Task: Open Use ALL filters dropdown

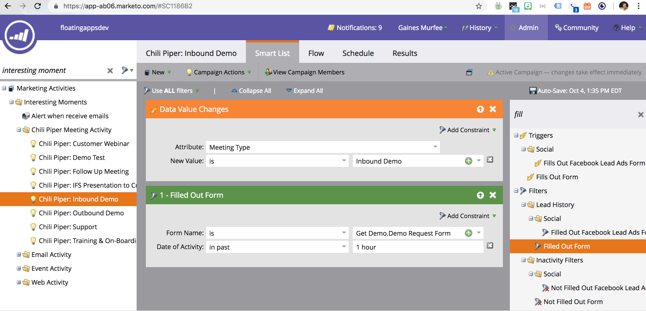Action: (171, 91)
